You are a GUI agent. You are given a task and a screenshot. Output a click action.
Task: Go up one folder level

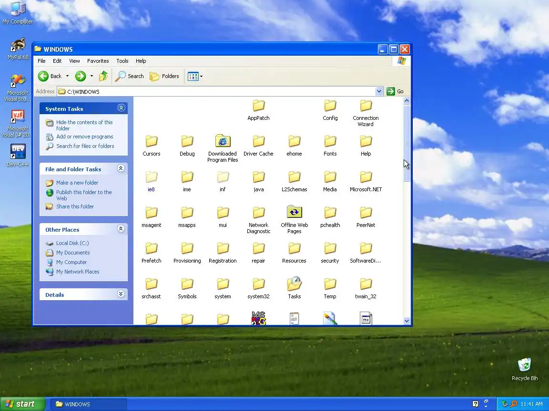pyautogui.click(x=103, y=76)
